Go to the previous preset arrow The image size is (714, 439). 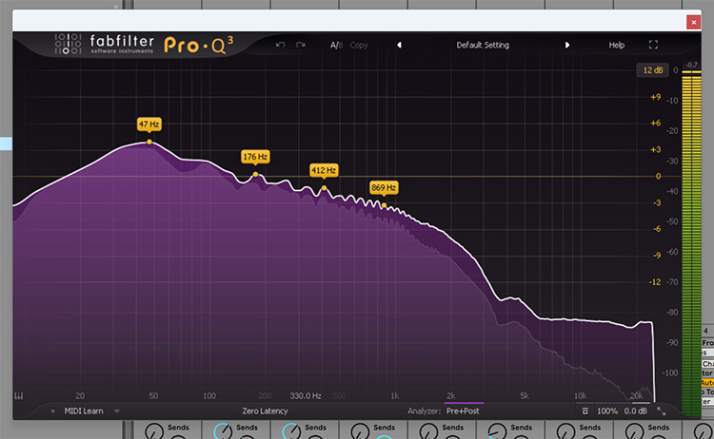pos(399,45)
